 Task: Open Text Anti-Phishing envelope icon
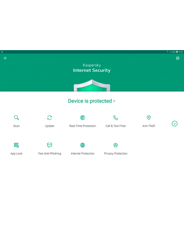point(49,145)
